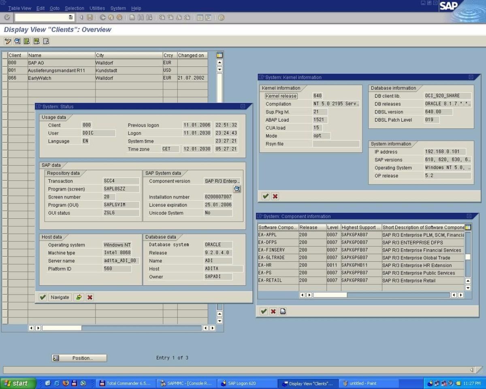Click the Kernel release value field
This screenshot has width=486, height=389.
point(318,96)
